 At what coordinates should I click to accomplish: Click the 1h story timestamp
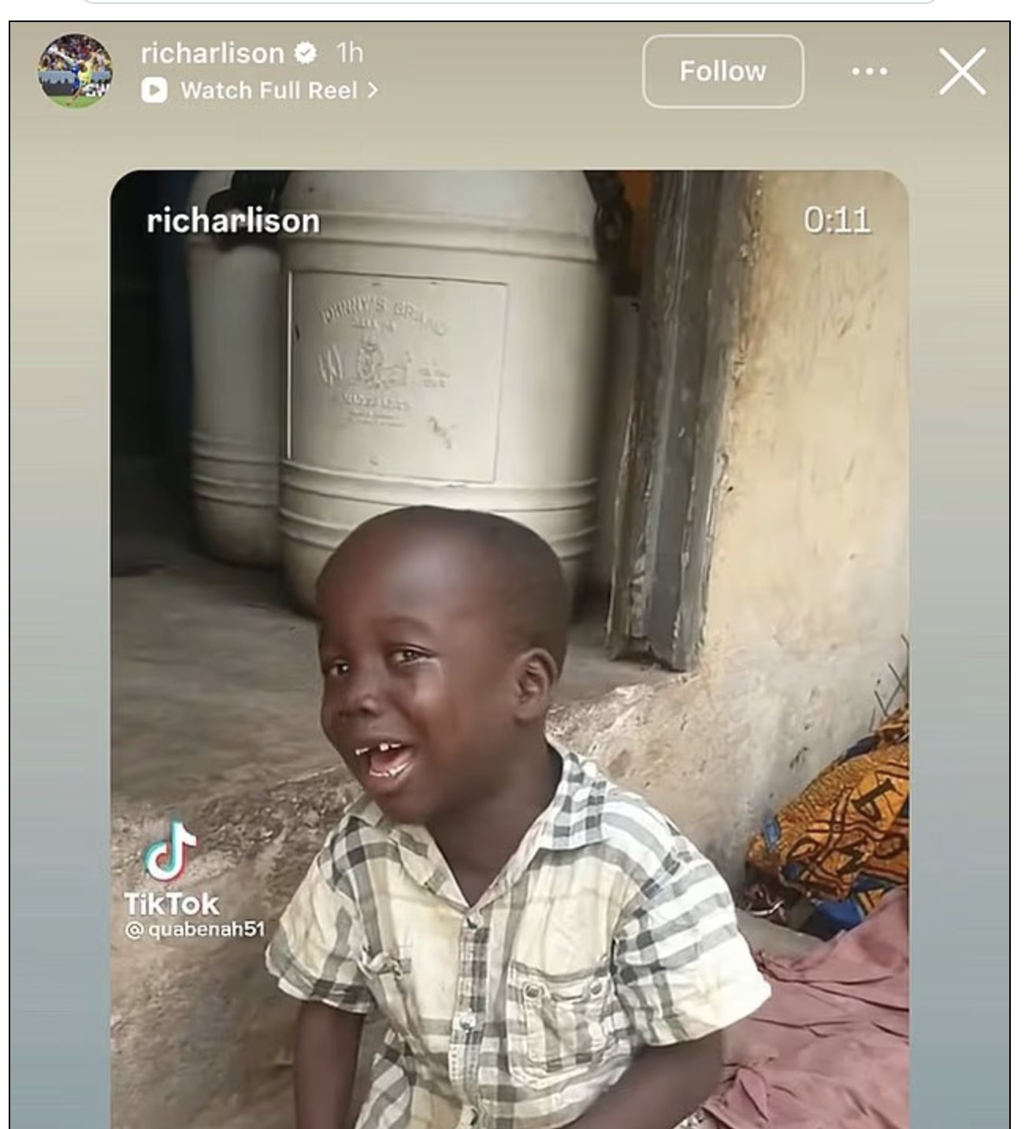pyautogui.click(x=350, y=53)
